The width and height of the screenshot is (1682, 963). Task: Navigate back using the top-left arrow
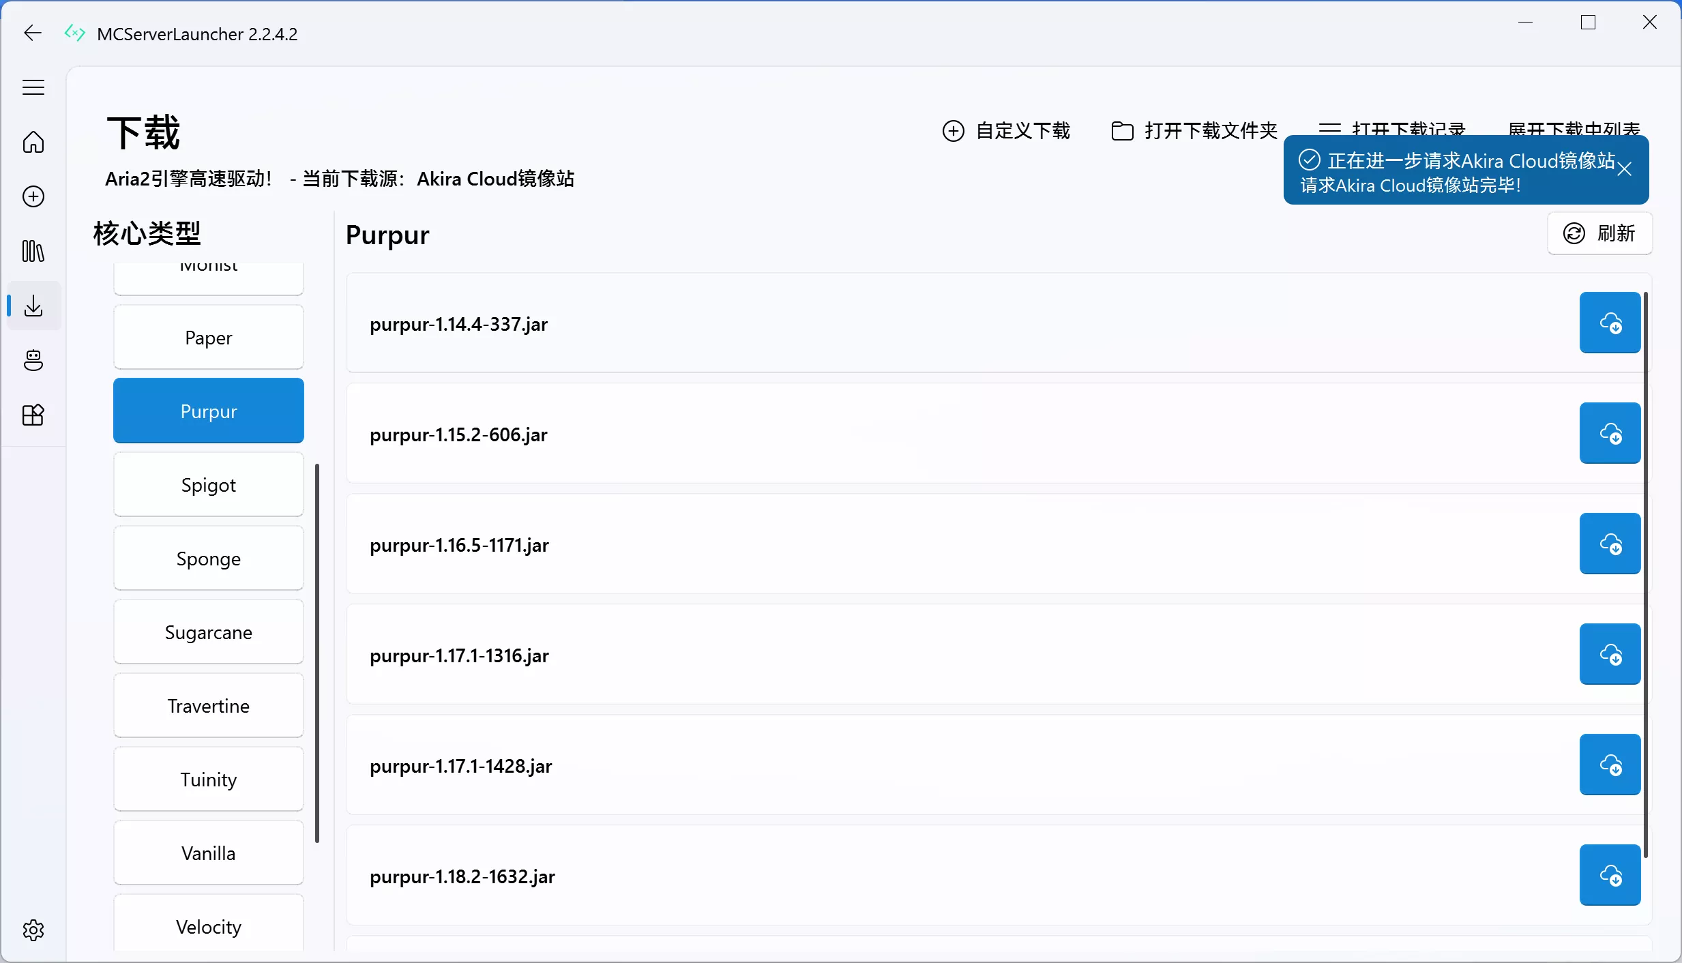31,32
